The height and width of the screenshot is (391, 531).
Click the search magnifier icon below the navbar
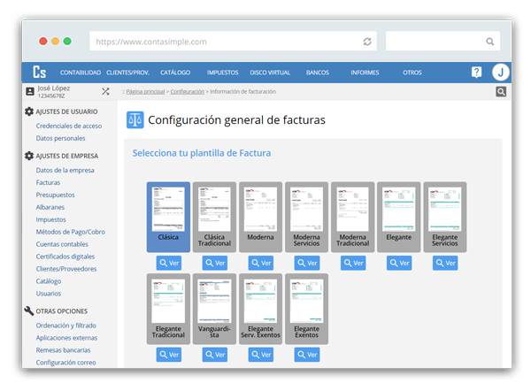pyautogui.click(x=500, y=91)
